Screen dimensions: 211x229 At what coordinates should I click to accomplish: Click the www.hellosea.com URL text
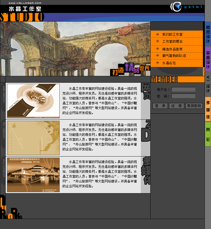click(25, 3)
